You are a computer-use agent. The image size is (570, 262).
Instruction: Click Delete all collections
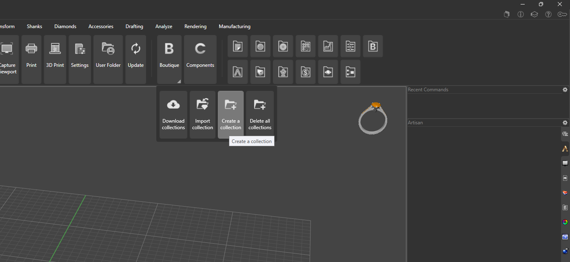260,114
